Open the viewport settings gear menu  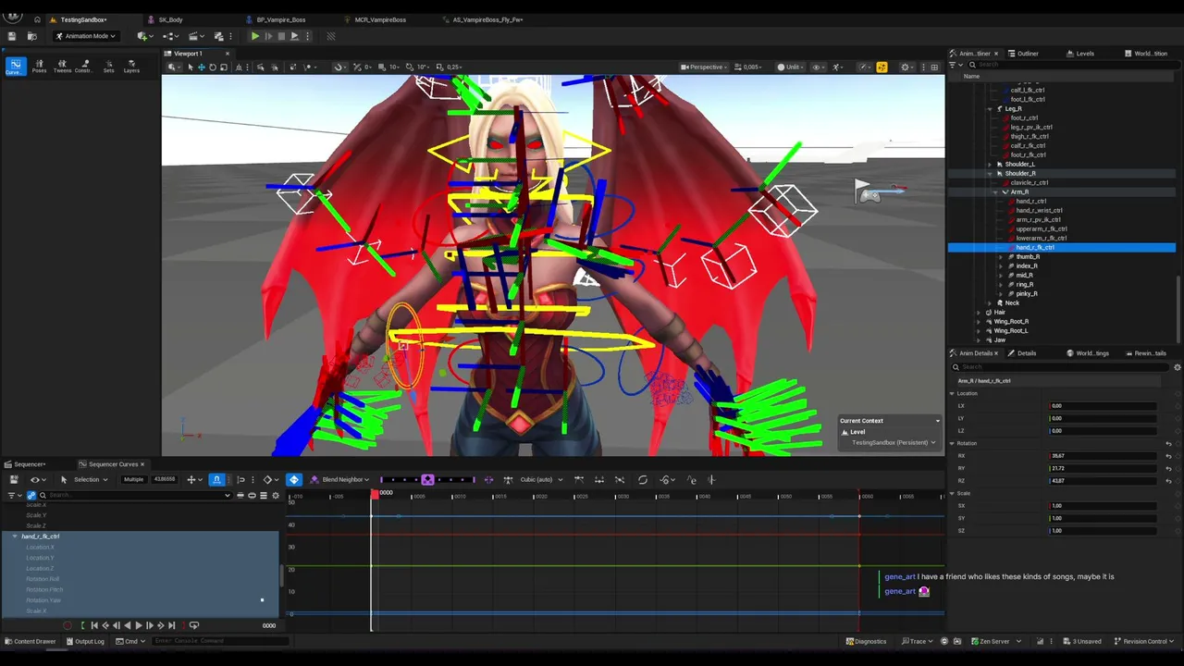[906, 67]
